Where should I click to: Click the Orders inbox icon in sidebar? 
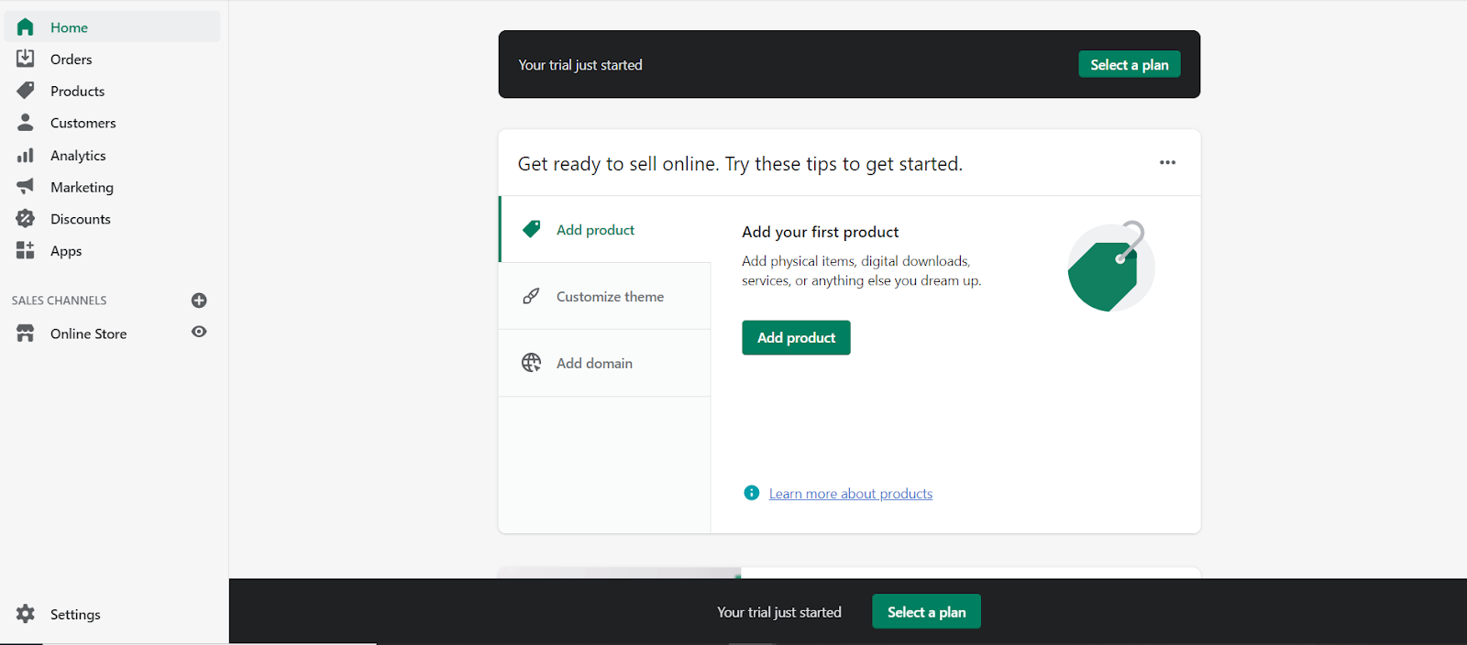26,59
